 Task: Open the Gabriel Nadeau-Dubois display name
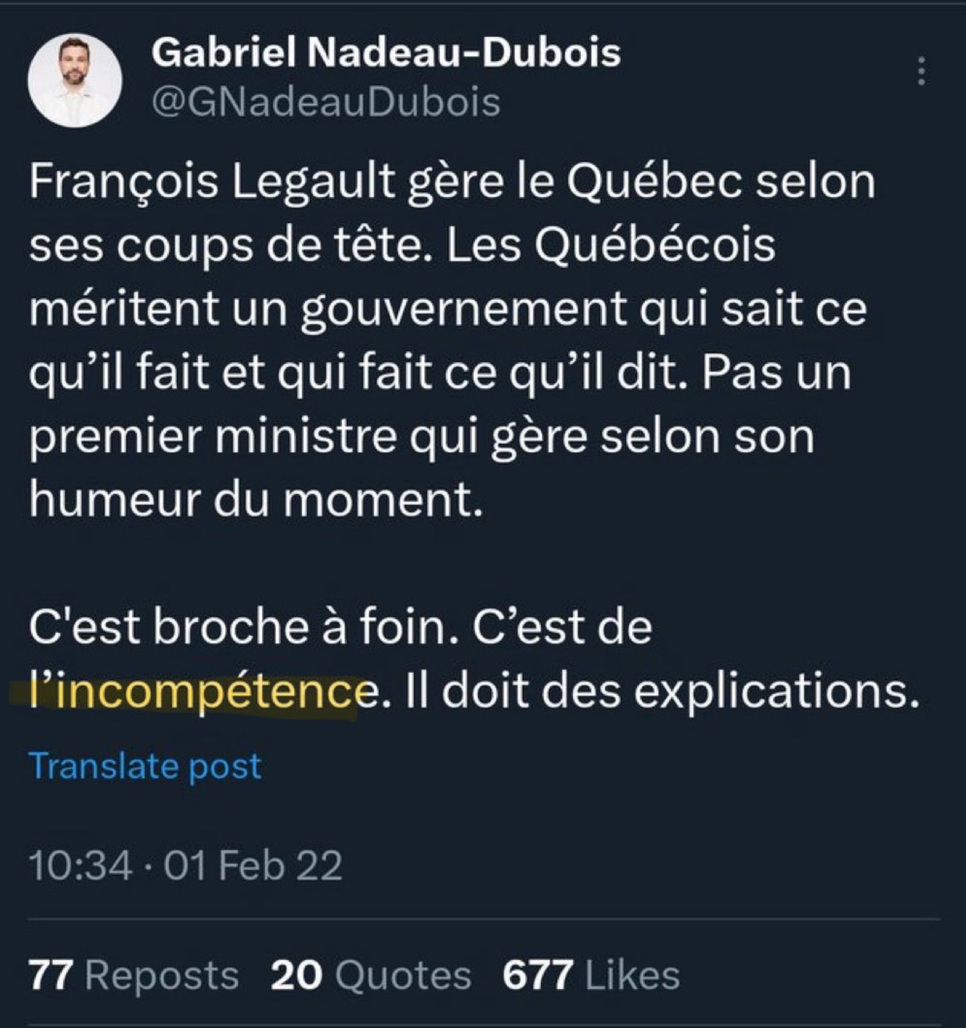pos(386,52)
